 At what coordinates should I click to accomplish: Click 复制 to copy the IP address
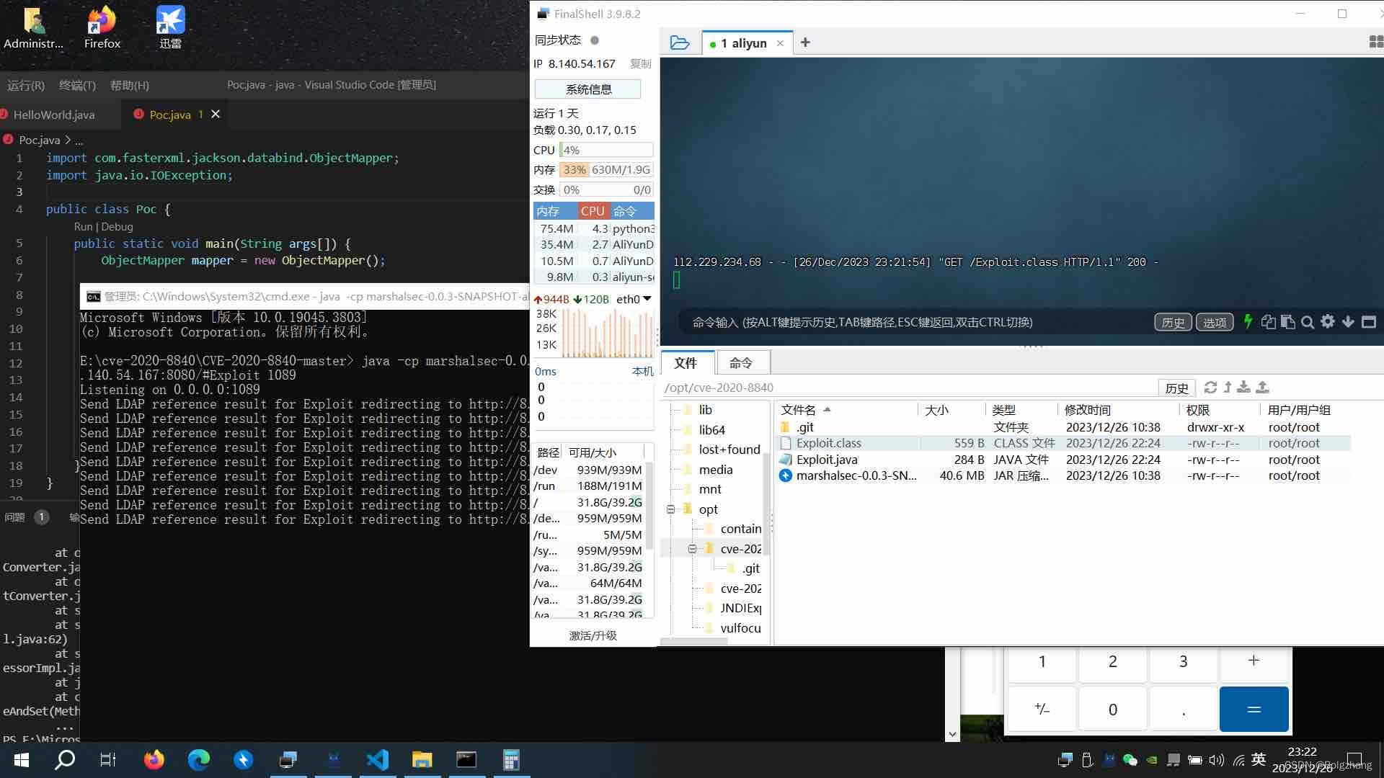(640, 63)
